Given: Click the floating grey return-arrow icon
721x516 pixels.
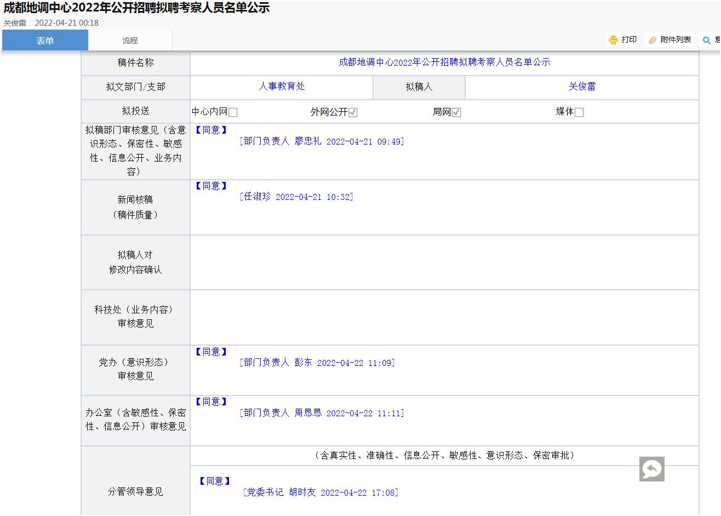Looking at the screenshot, I should pos(651,469).
